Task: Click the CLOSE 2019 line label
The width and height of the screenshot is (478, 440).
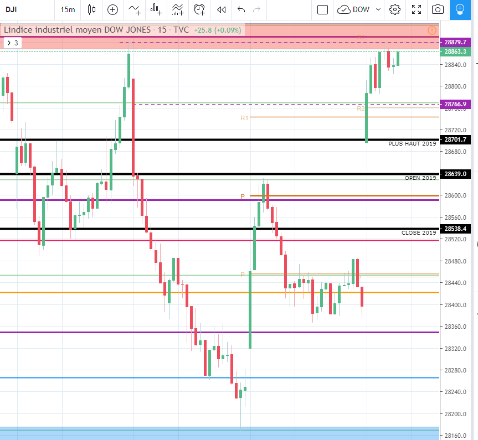Action: 419,233
